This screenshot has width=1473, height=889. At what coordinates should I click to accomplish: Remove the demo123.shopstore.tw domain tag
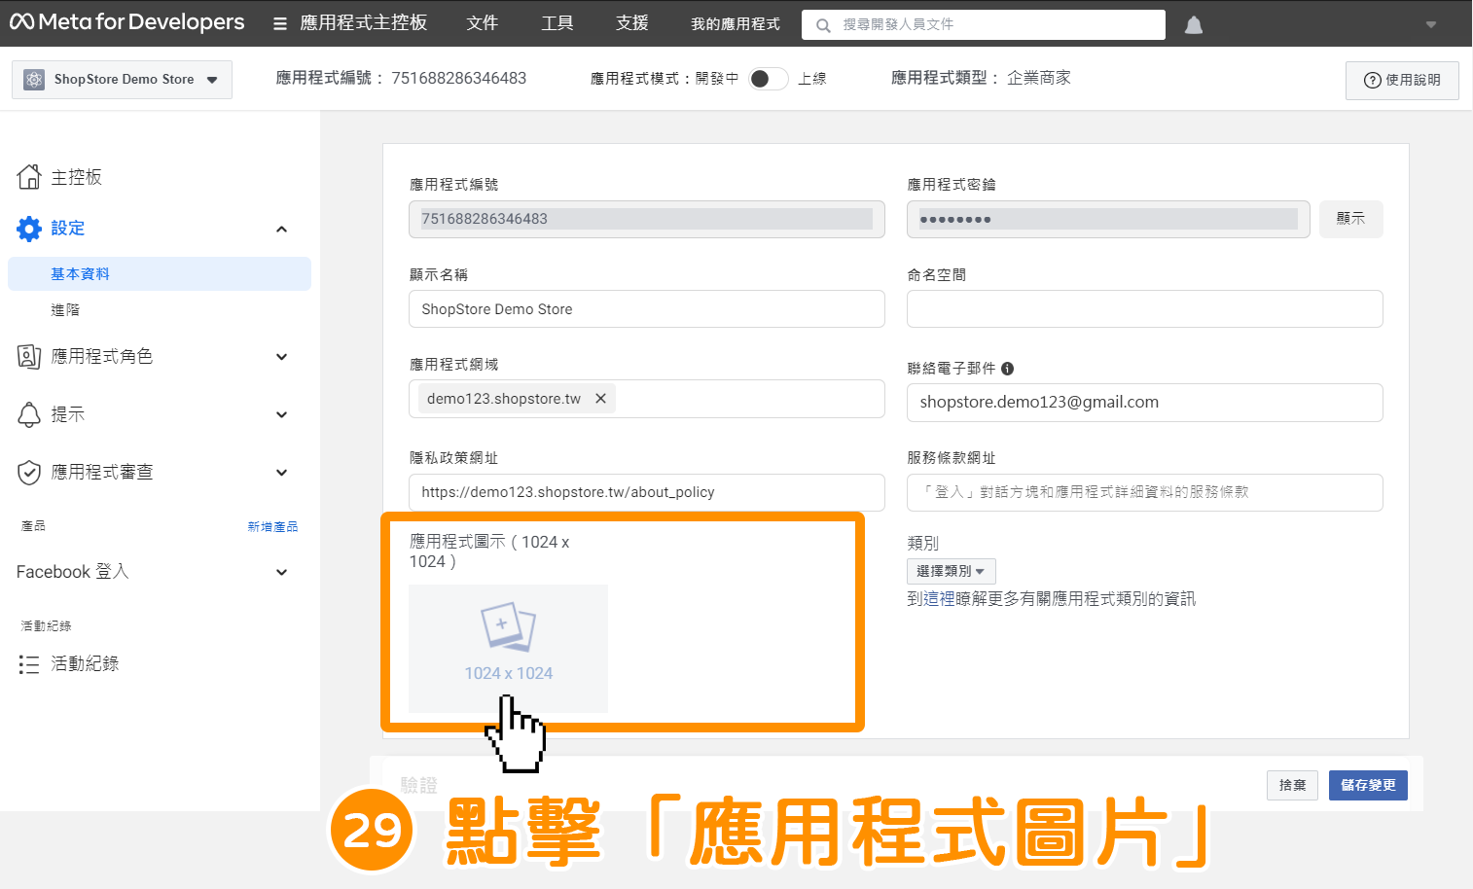601,399
